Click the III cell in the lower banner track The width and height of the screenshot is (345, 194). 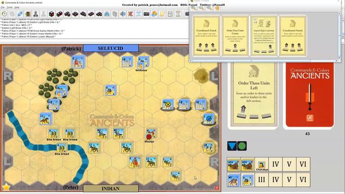(261, 179)
